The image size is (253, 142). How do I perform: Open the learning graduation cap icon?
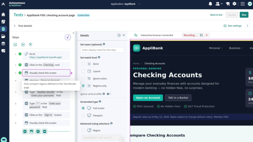[228, 4]
